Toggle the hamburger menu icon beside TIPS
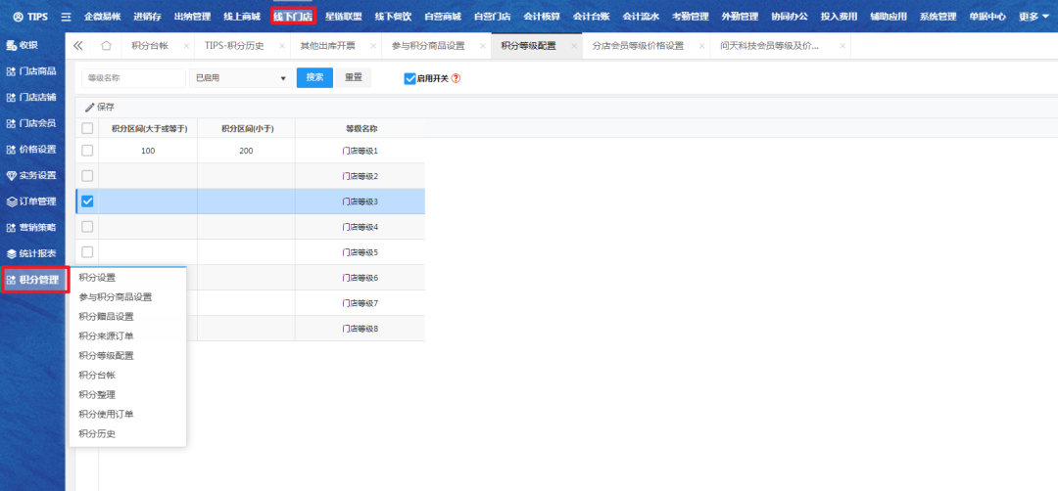 pos(66,17)
